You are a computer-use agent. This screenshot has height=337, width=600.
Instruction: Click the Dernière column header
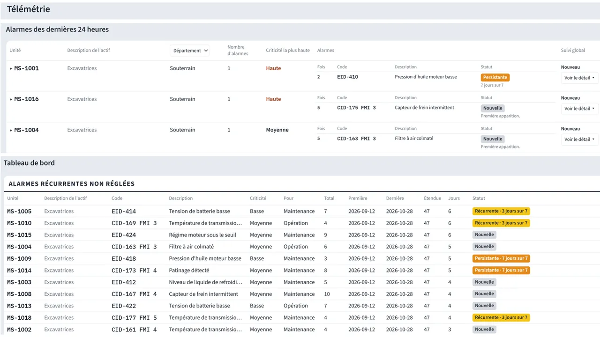(395, 198)
